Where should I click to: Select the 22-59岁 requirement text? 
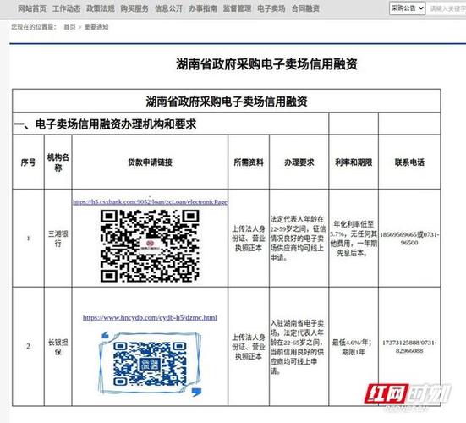click(298, 239)
